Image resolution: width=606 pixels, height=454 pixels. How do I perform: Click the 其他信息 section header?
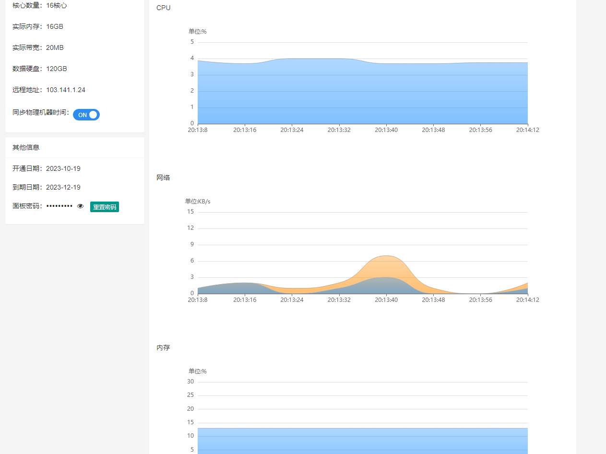(26, 147)
